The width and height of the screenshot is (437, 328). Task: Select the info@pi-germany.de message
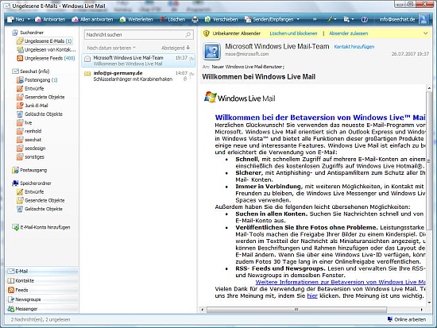coord(138,76)
